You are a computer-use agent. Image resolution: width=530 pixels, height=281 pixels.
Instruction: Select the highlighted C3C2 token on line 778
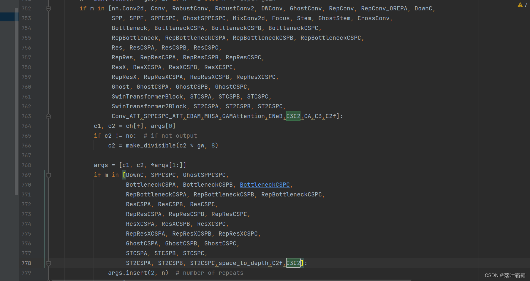click(x=293, y=263)
